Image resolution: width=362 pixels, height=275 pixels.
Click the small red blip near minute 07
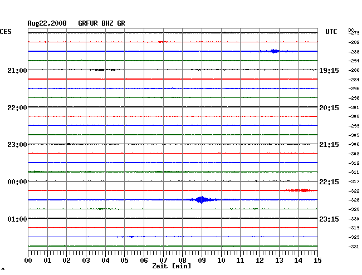click(163, 42)
